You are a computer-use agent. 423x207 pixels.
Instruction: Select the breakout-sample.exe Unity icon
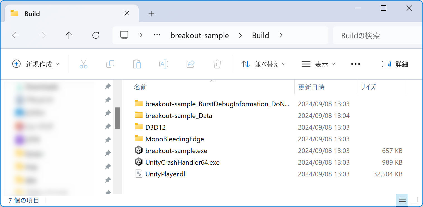[x=139, y=151]
